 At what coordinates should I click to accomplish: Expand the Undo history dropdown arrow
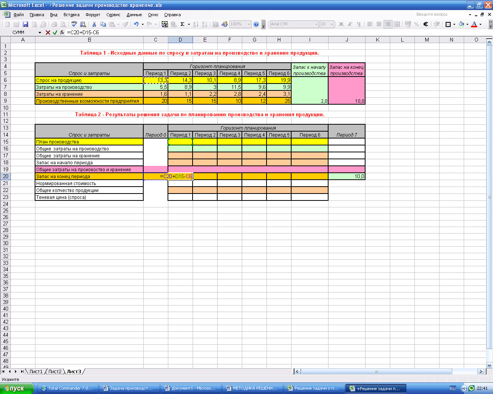tap(143, 24)
